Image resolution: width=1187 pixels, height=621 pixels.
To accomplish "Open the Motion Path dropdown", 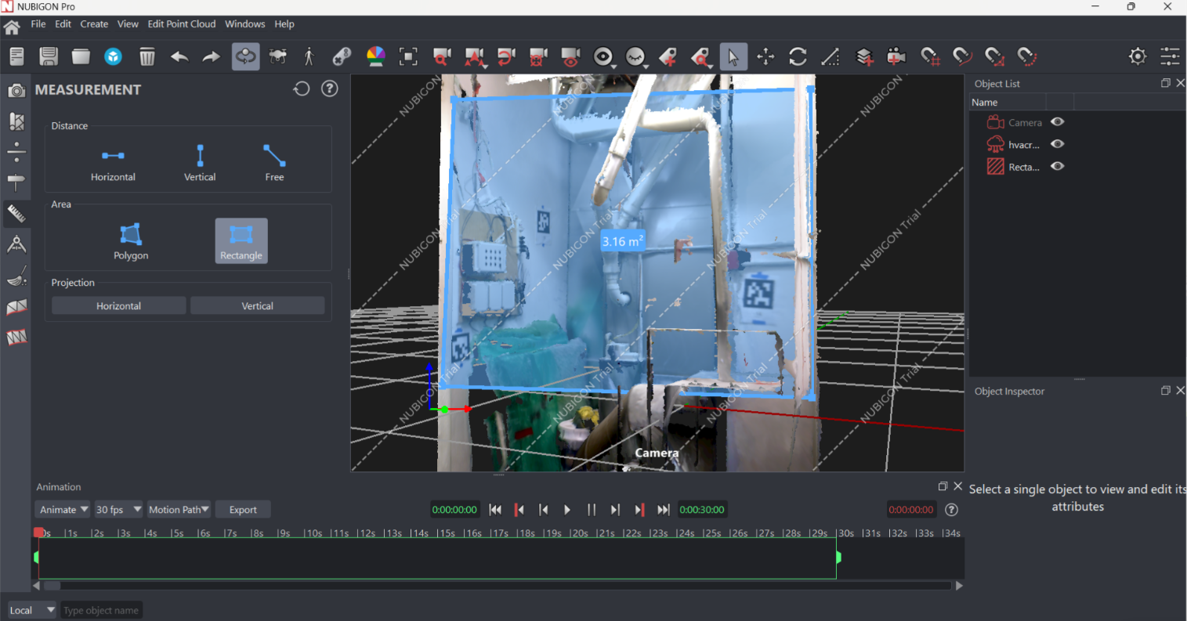I will pos(179,510).
